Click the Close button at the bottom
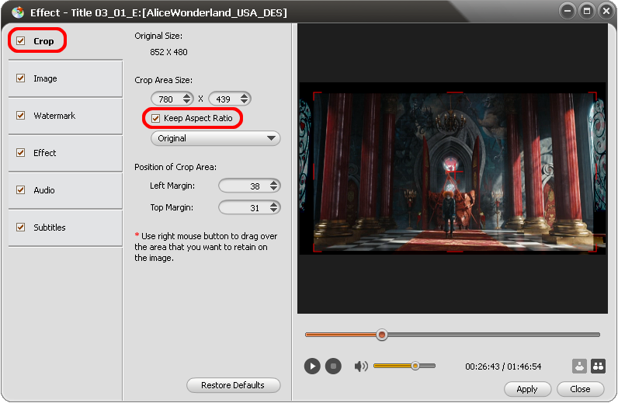 (580, 389)
